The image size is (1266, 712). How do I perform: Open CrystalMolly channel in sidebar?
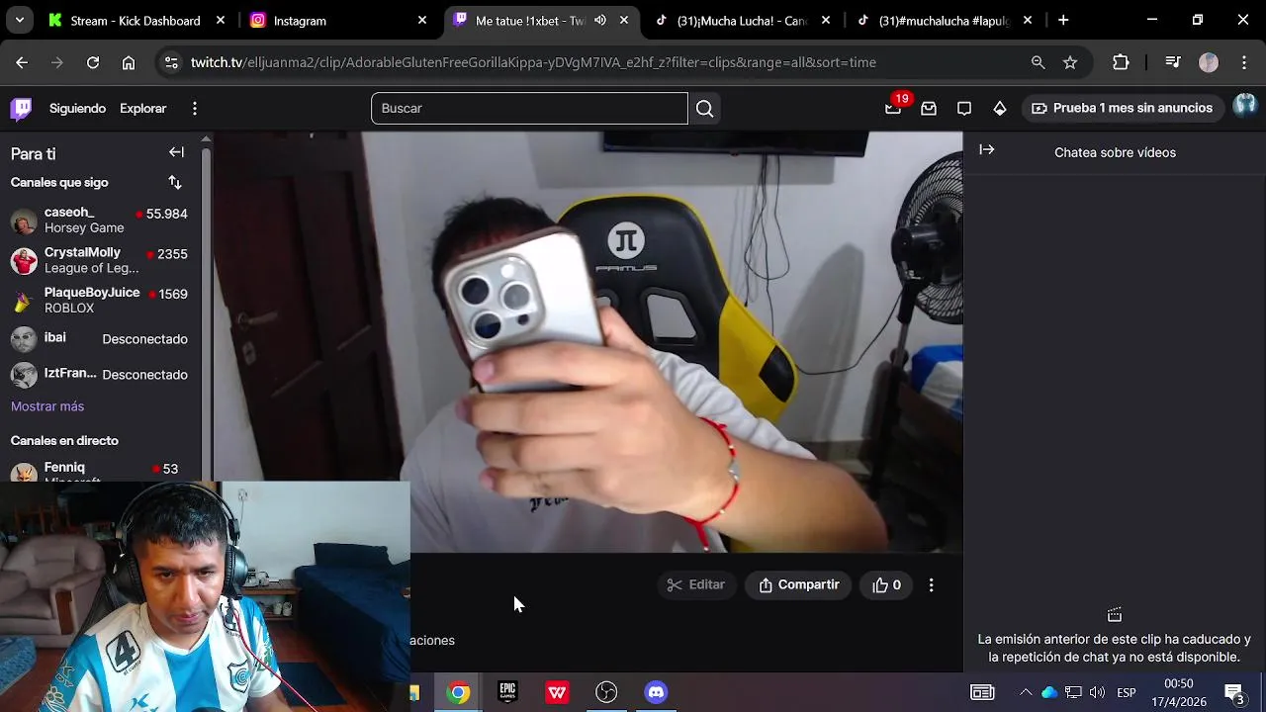click(99, 260)
